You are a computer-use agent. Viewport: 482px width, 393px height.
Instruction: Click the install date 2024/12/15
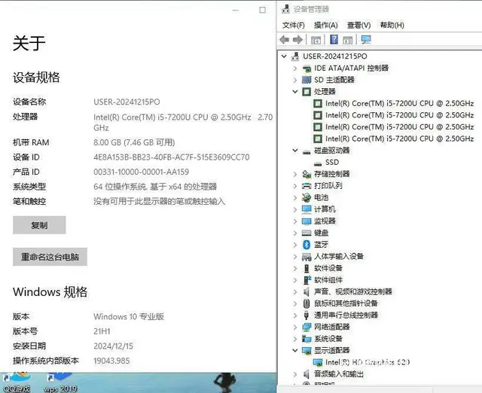coord(113,346)
